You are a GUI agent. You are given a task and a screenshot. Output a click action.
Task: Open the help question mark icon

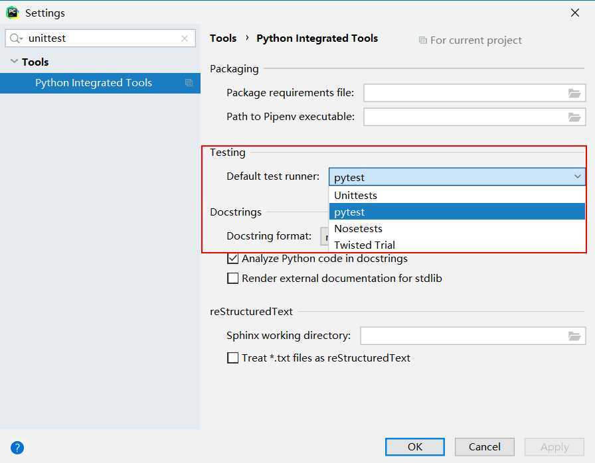[17, 448]
